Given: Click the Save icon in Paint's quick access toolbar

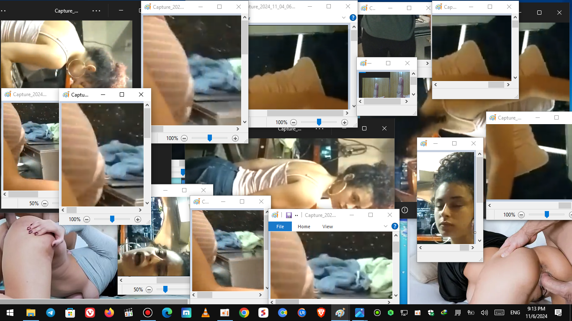Looking at the screenshot, I should (289, 215).
